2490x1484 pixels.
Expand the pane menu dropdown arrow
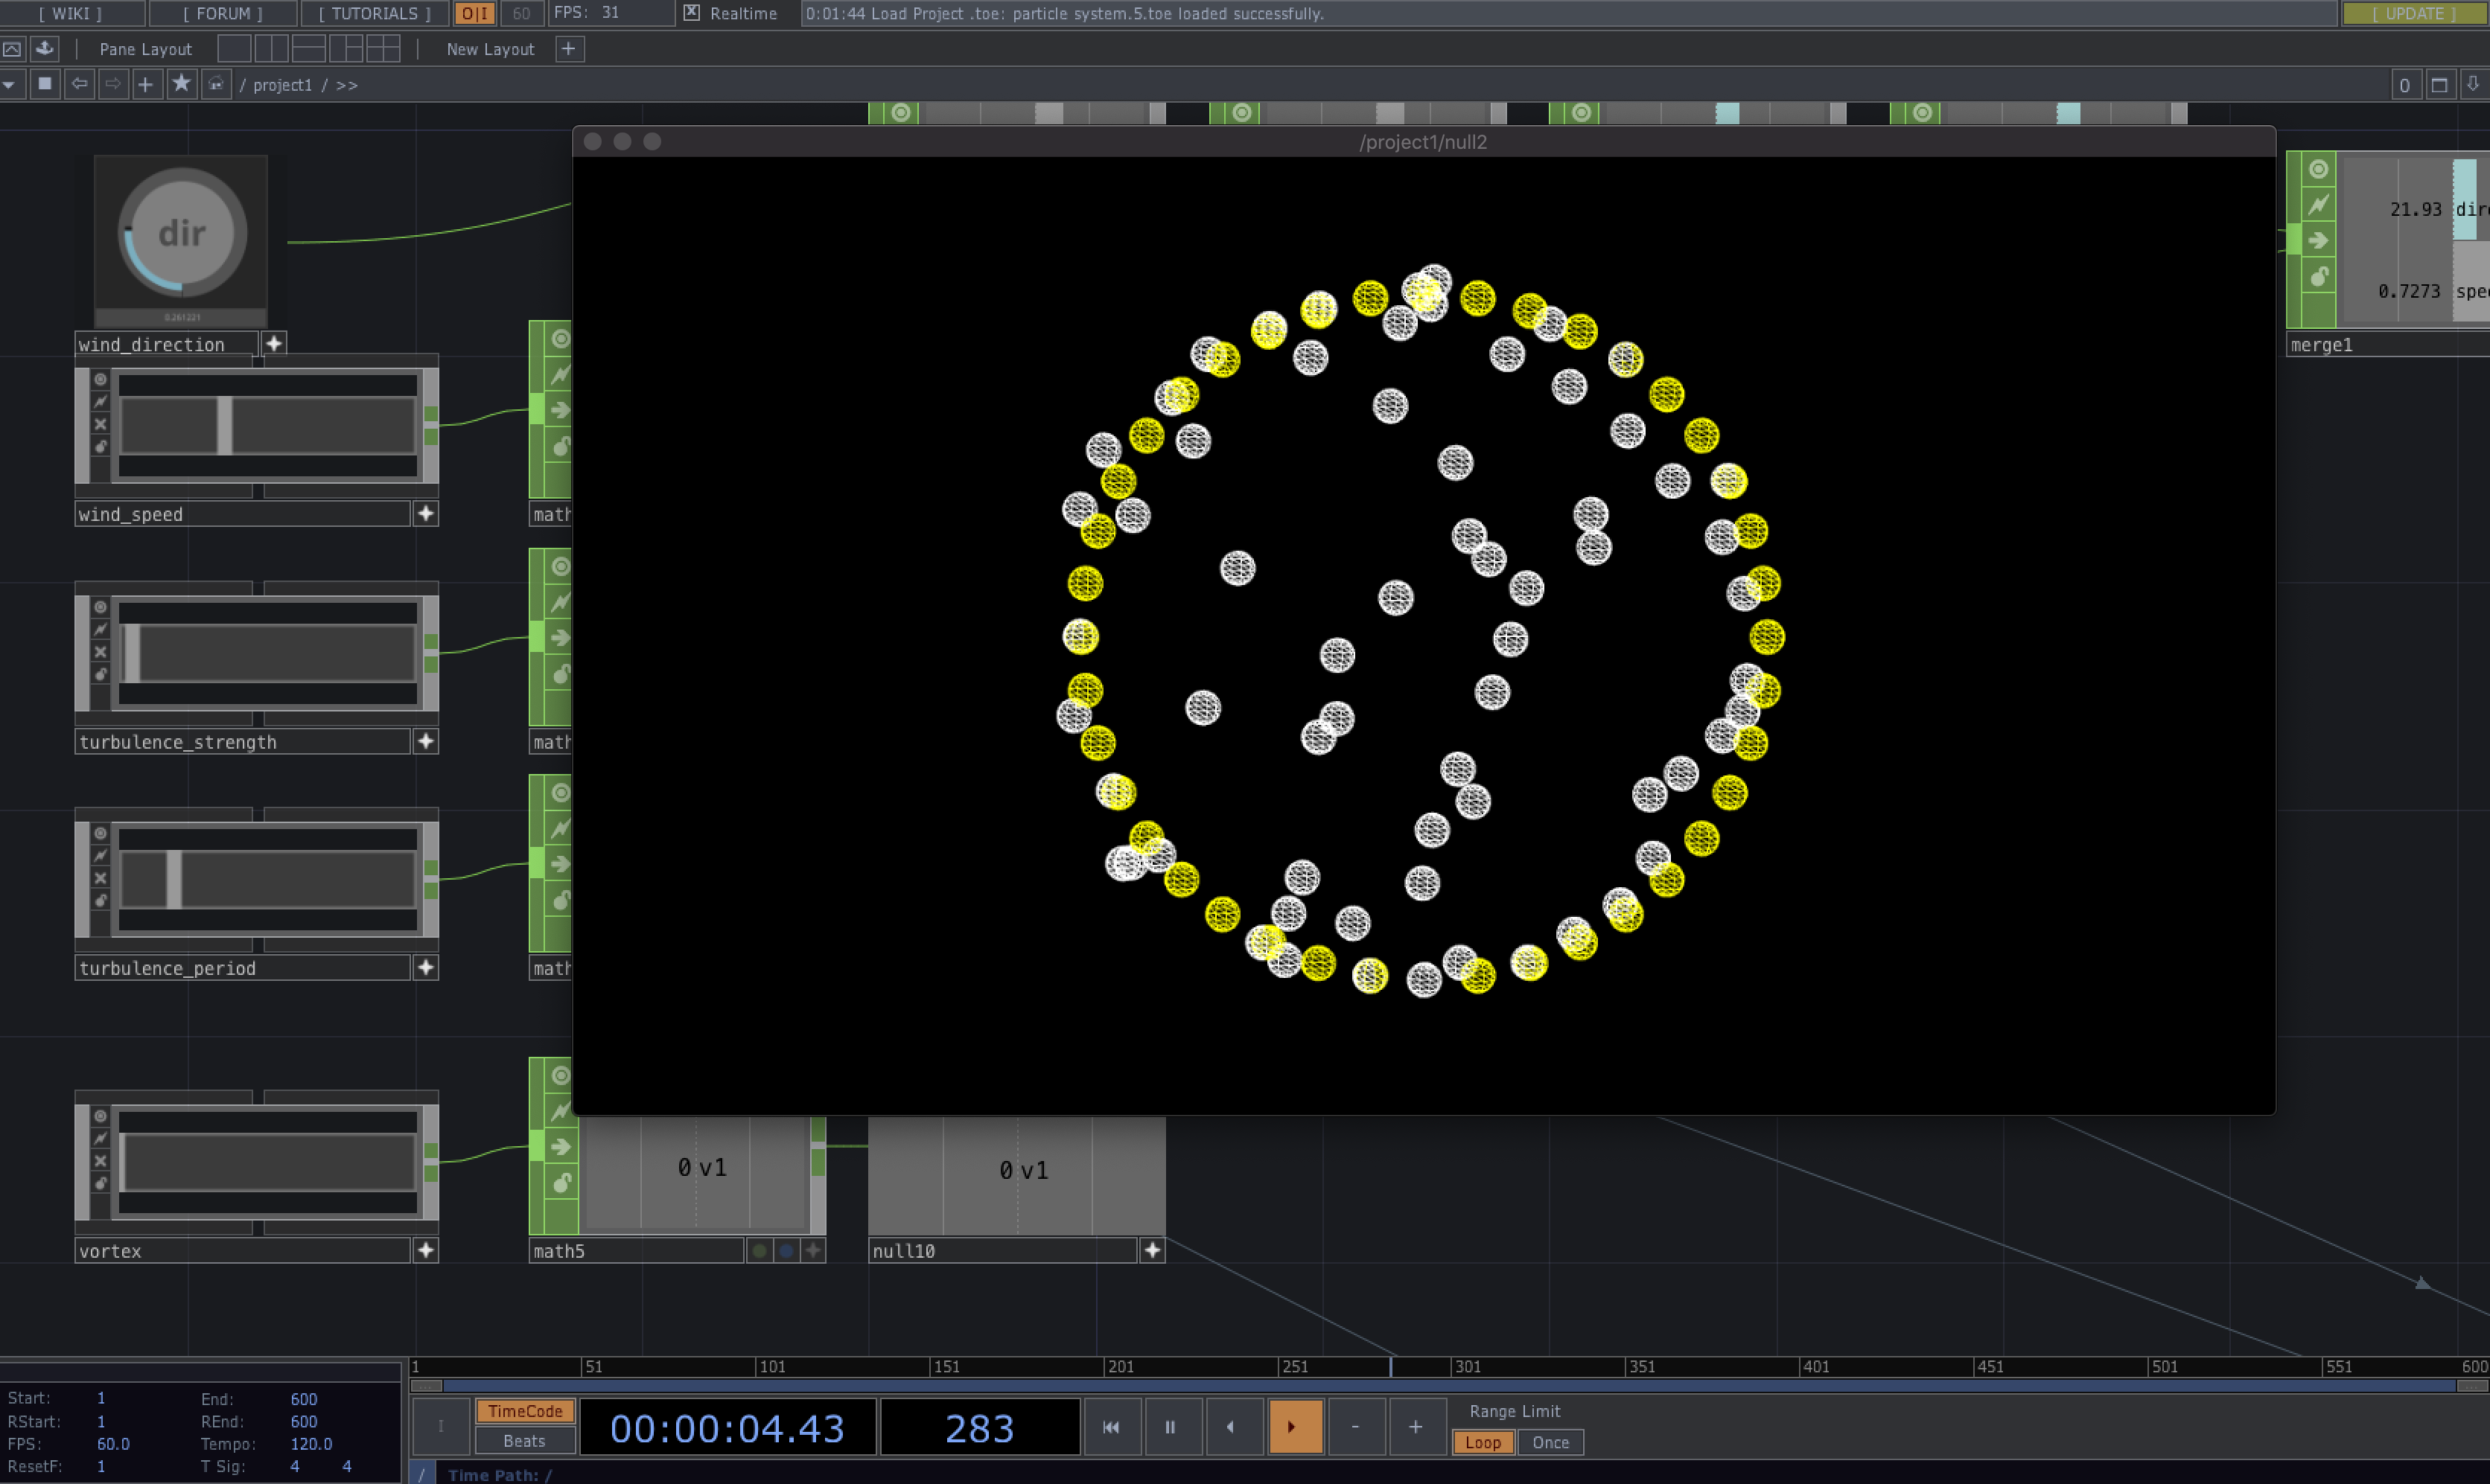[x=9, y=84]
